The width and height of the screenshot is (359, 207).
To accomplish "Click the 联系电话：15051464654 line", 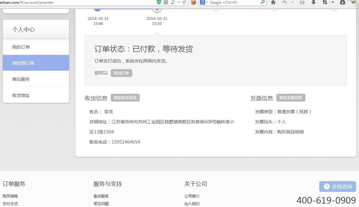I will (x=115, y=142).
